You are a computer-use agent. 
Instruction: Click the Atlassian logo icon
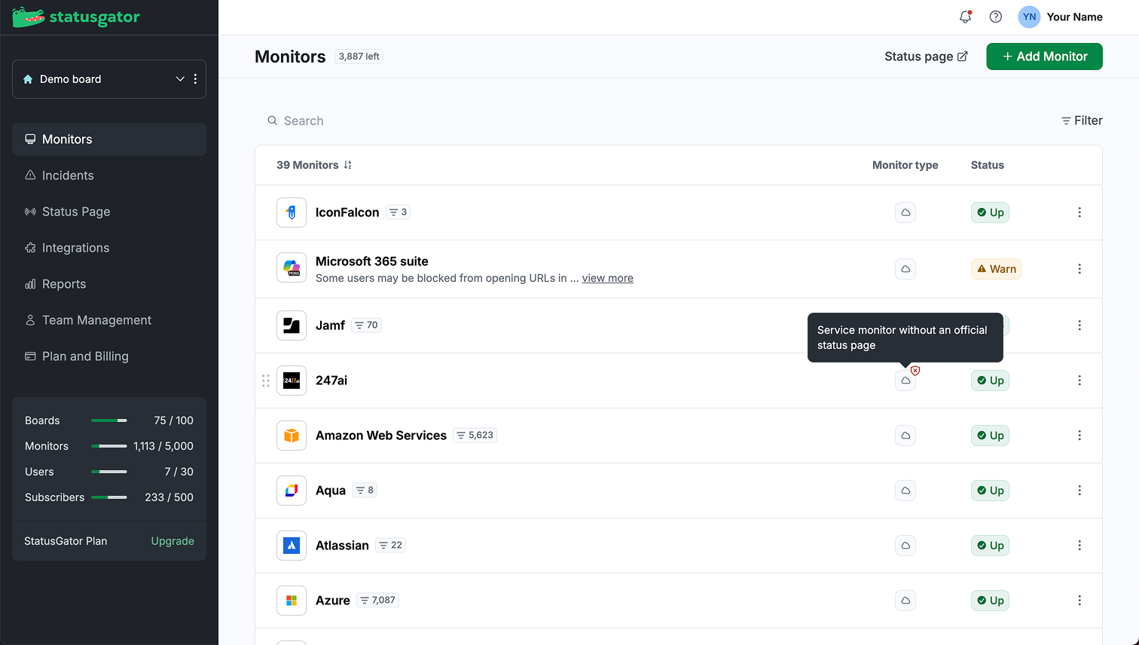click(x=292, y=546)
